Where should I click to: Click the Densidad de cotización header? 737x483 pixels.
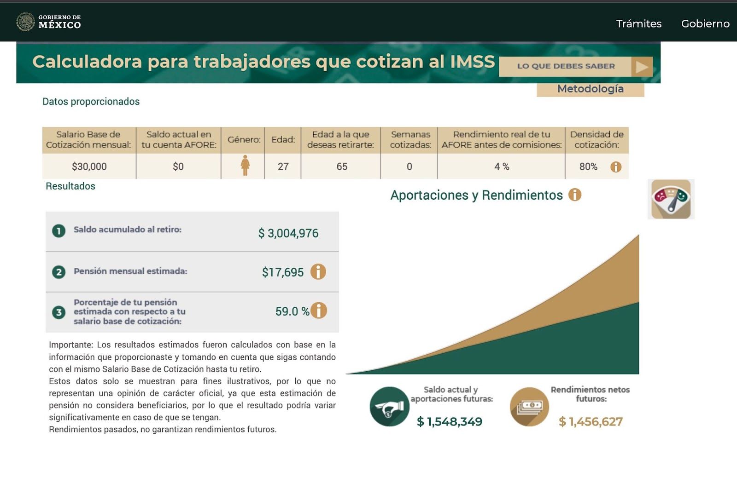(597, 139)
